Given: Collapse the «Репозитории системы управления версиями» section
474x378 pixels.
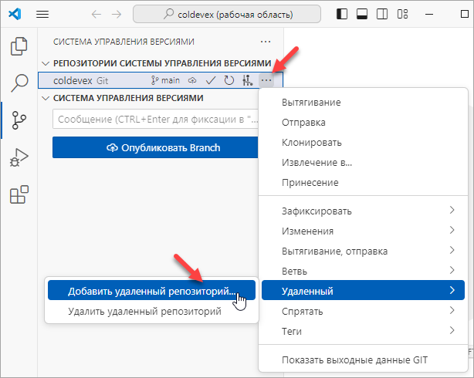Looking at the screenshot, I should 46,62.
